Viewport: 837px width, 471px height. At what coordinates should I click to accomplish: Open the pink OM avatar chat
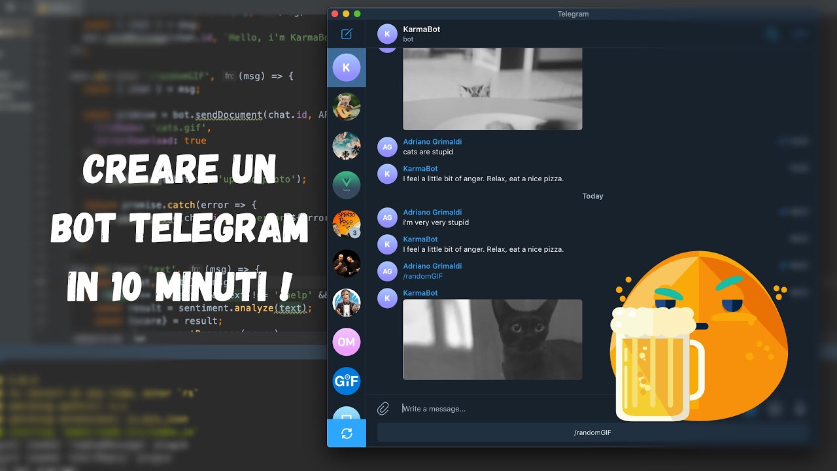pyautogui.click(x=347, y=342)
